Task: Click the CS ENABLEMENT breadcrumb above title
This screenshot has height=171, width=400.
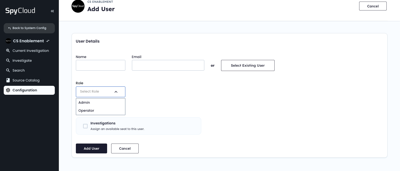Action: (x=100, y=2)
